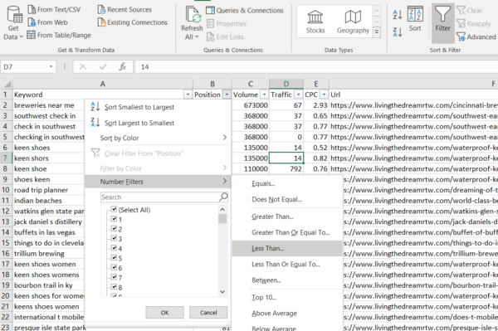Screen dimensions: 498x331
Task: Open Existing Connections
Action: 133,22
